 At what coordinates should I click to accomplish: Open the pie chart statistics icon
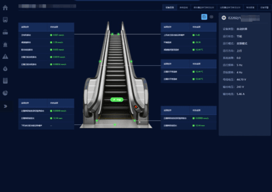5,93
